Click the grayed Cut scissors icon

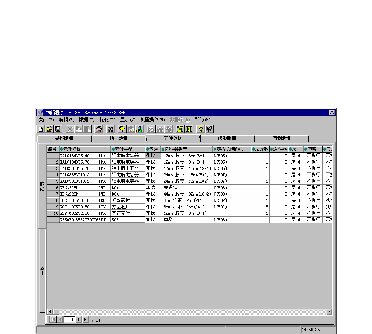pyautogui.click(x=70, y=129)
